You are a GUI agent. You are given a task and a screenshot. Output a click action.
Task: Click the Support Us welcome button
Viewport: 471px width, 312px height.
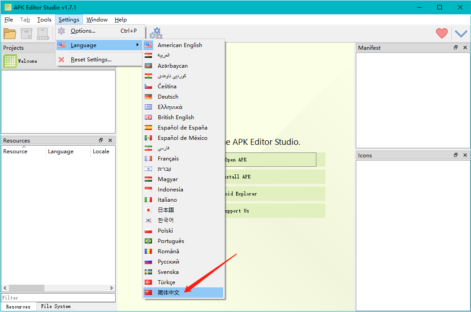pyautogui.click(x=275, y=211)
